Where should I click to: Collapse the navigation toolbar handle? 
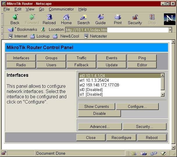2,19
